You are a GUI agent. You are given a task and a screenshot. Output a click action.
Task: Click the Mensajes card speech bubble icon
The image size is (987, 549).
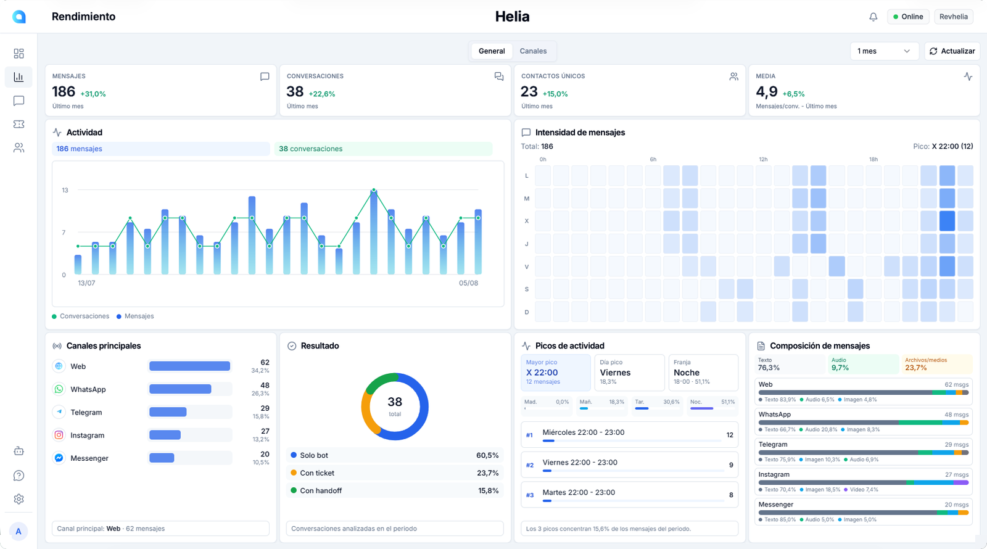click(265, 76)
